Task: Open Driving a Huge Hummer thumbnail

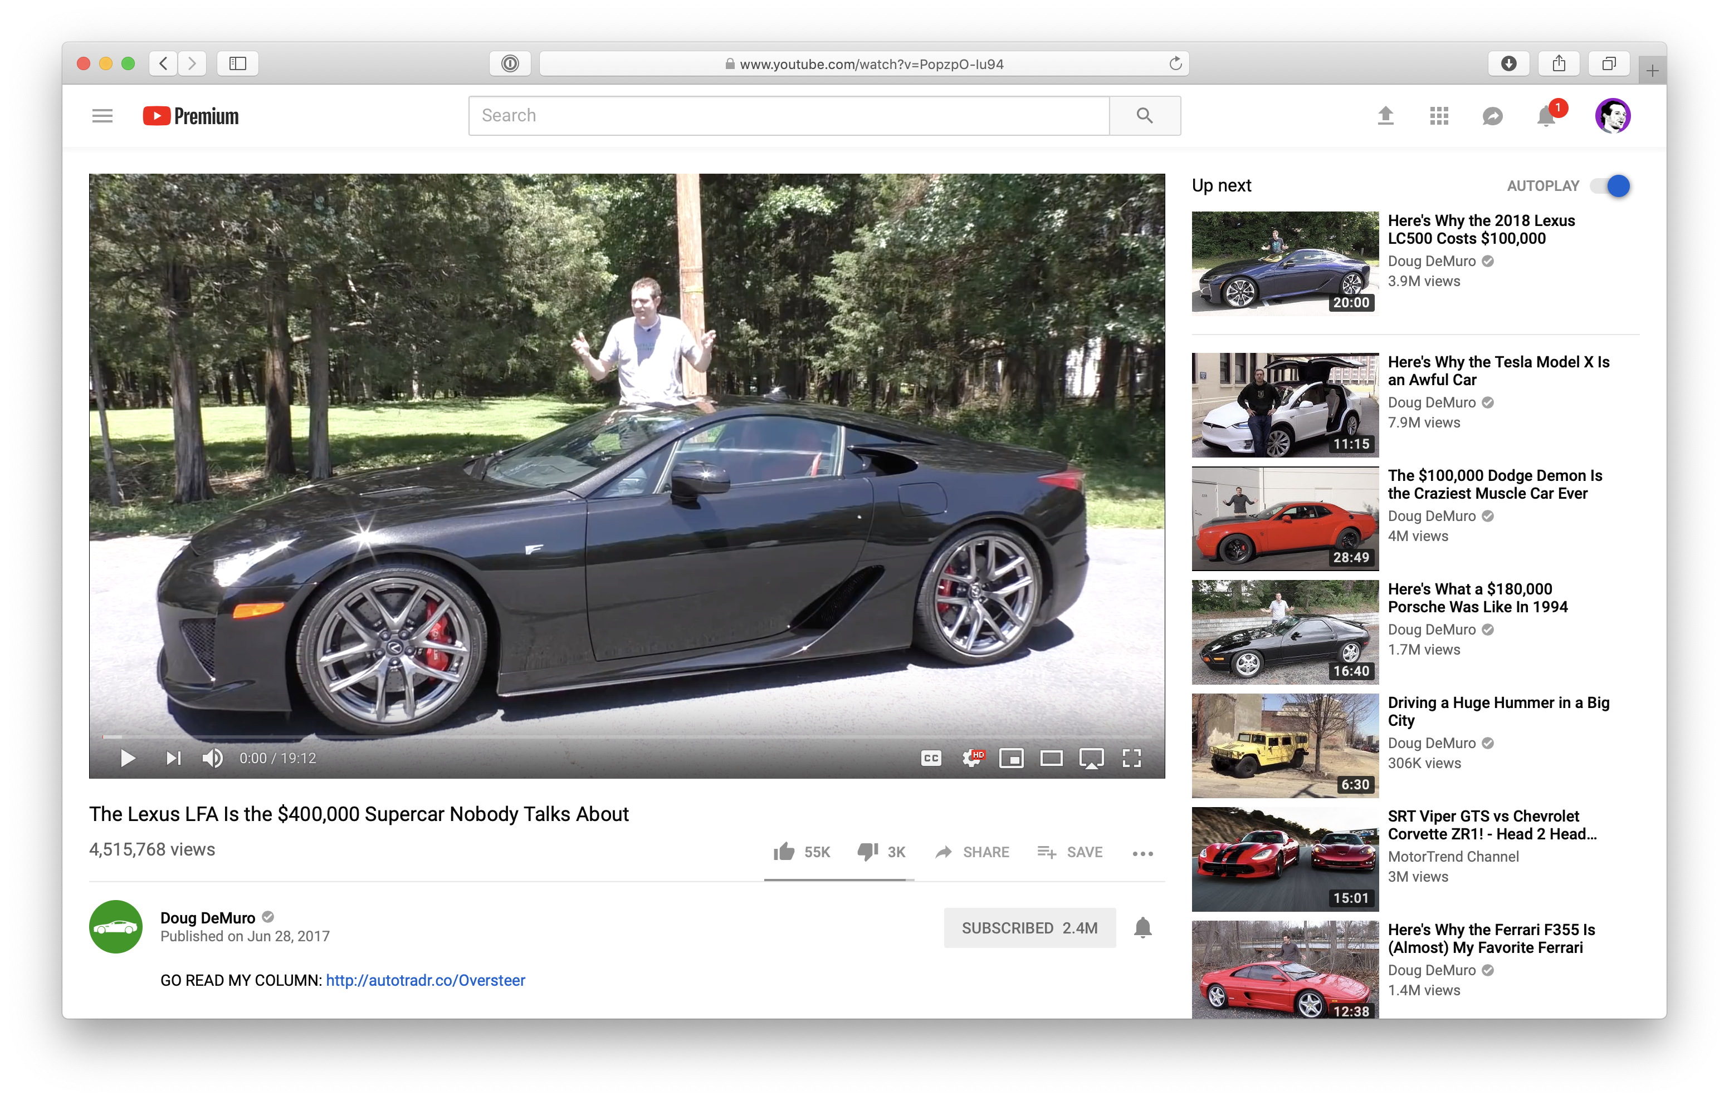Action: 1285,746
